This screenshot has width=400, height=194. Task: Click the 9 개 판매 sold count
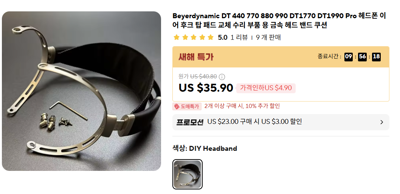[268, 38]
